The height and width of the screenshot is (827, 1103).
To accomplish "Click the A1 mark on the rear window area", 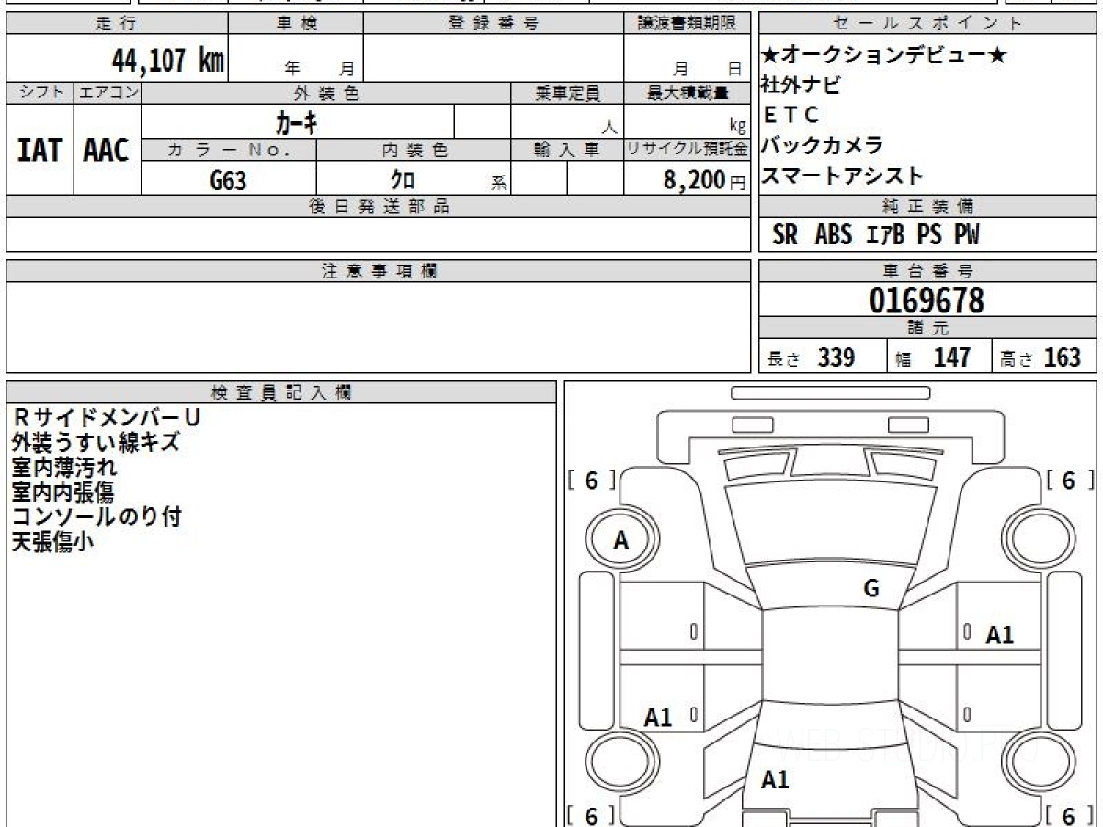I will click(776, 780).
